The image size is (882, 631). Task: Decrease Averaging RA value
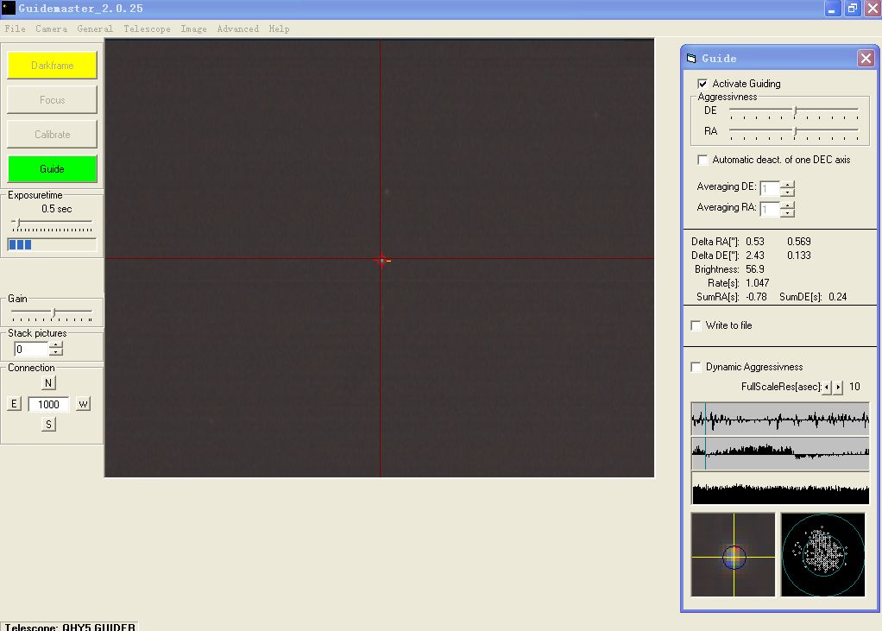pos(787,213)
